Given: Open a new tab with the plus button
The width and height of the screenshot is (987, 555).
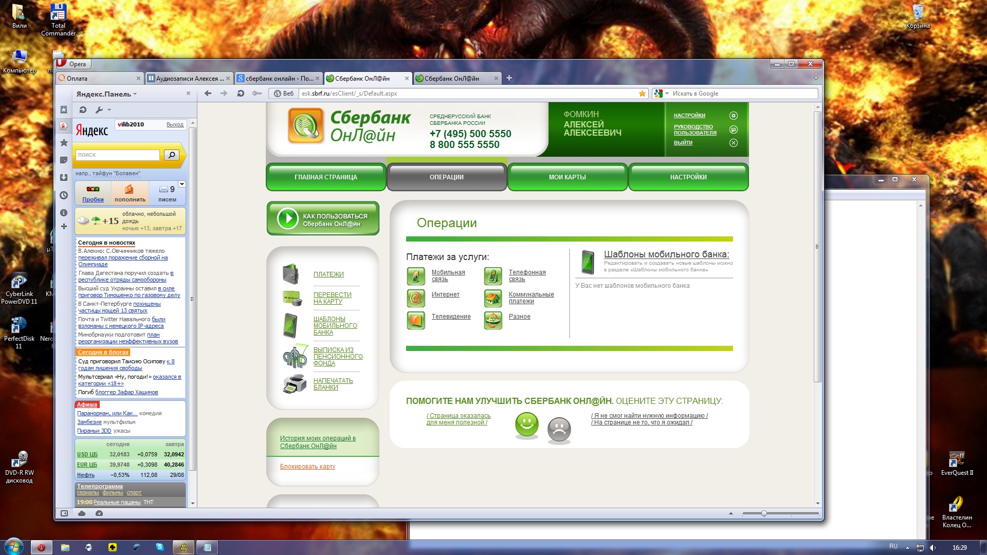Looking at the screenshot, I should [509, 78].
